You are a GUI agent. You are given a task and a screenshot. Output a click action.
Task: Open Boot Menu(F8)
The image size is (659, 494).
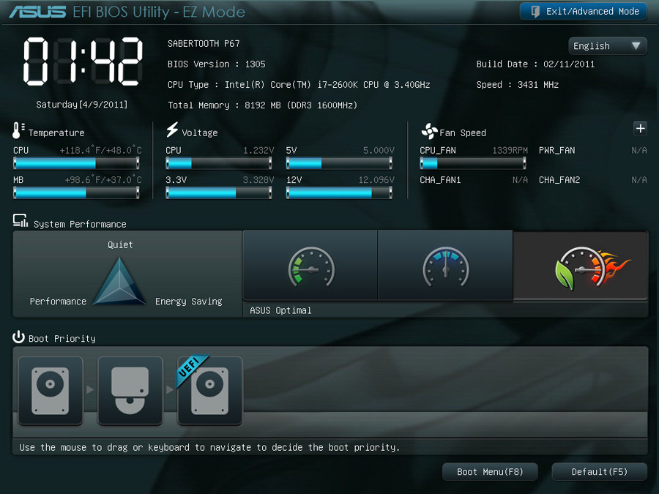point(490,472)
